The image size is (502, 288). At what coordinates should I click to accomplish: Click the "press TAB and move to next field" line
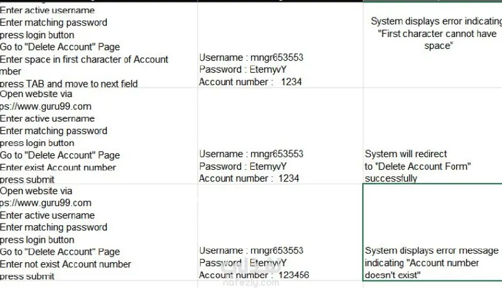(69, 84)
